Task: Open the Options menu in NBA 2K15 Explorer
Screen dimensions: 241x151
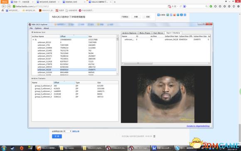Action: [x=38, y=28]
